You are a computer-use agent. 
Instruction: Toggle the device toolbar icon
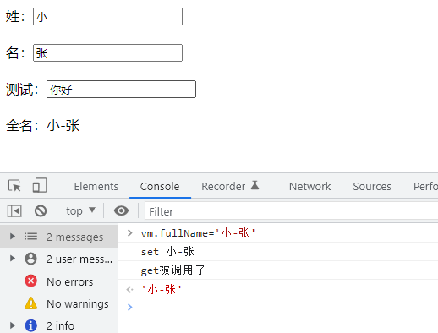coord(40,185)
